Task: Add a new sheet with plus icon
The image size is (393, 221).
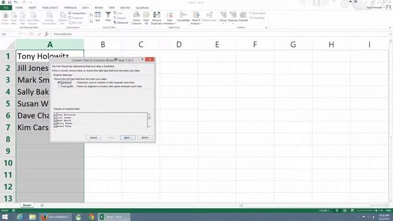Action: tap(42, 205)
